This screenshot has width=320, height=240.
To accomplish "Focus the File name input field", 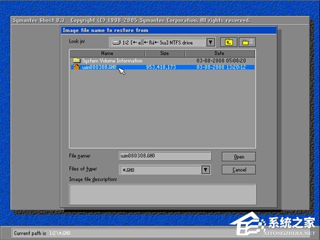I will (165, 156).
